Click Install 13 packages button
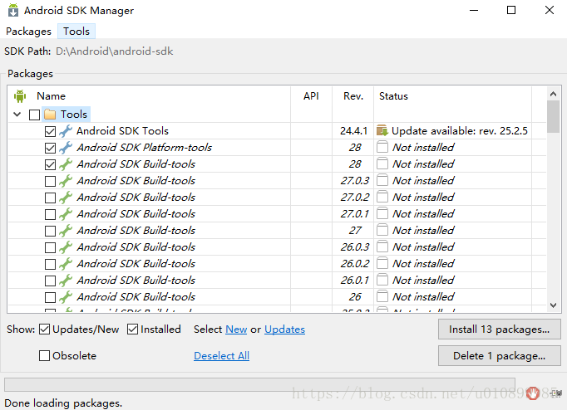The image size is (567, 410). (x=499, y=329)
